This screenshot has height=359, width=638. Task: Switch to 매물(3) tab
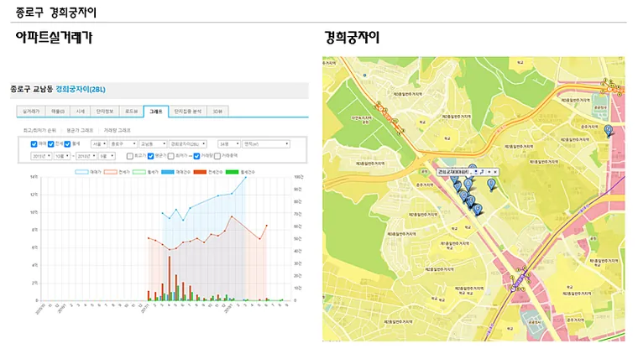pyautogui.click(x=58, y=112)
